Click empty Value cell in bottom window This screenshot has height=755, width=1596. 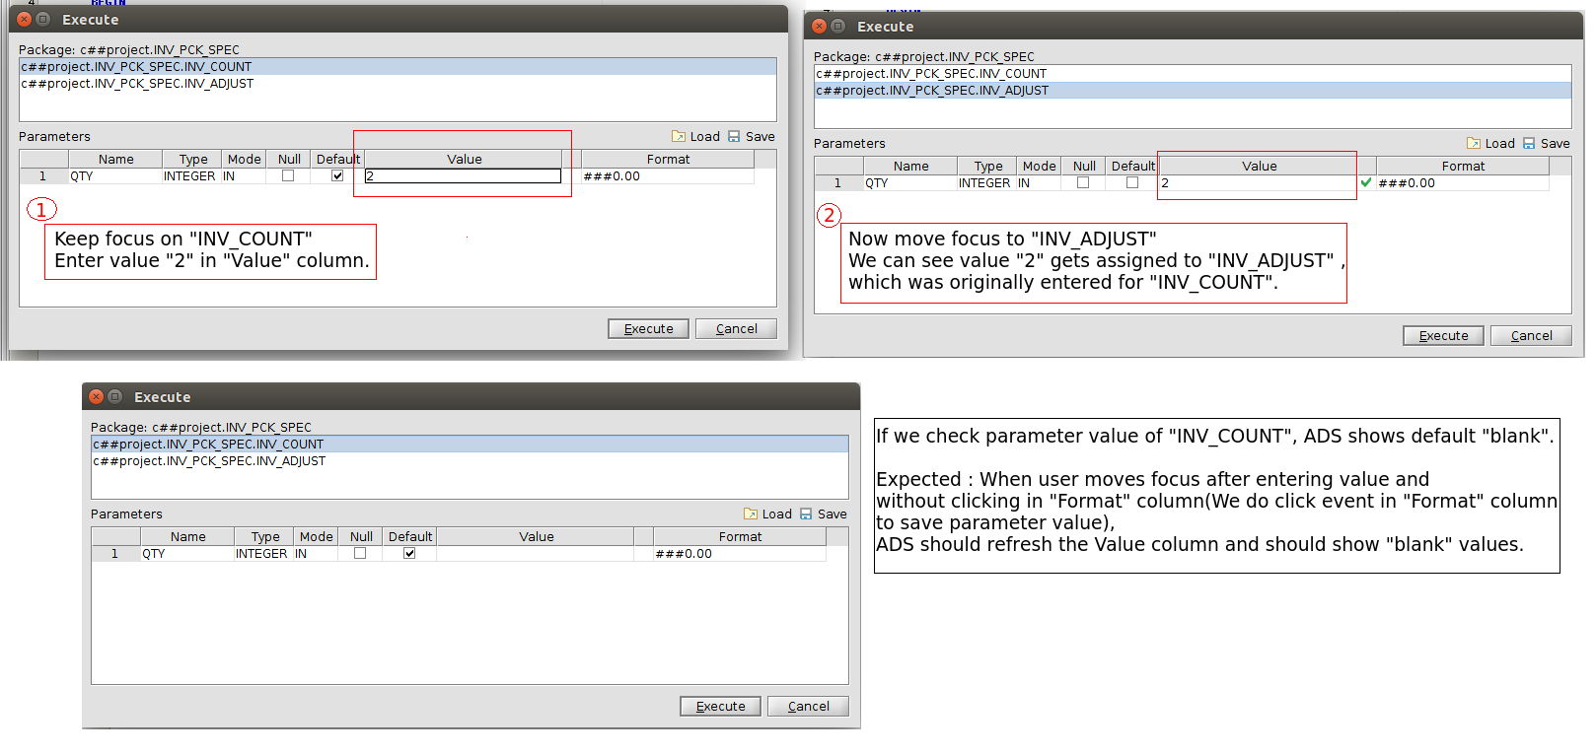coord(535,553)
